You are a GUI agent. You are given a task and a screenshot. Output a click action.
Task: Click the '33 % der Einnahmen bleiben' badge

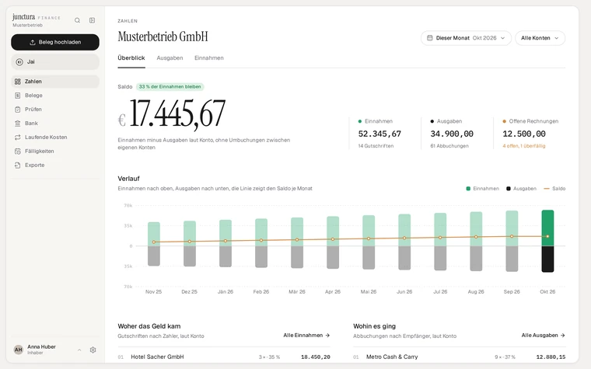pyautogui.click(x=170, y=86)
